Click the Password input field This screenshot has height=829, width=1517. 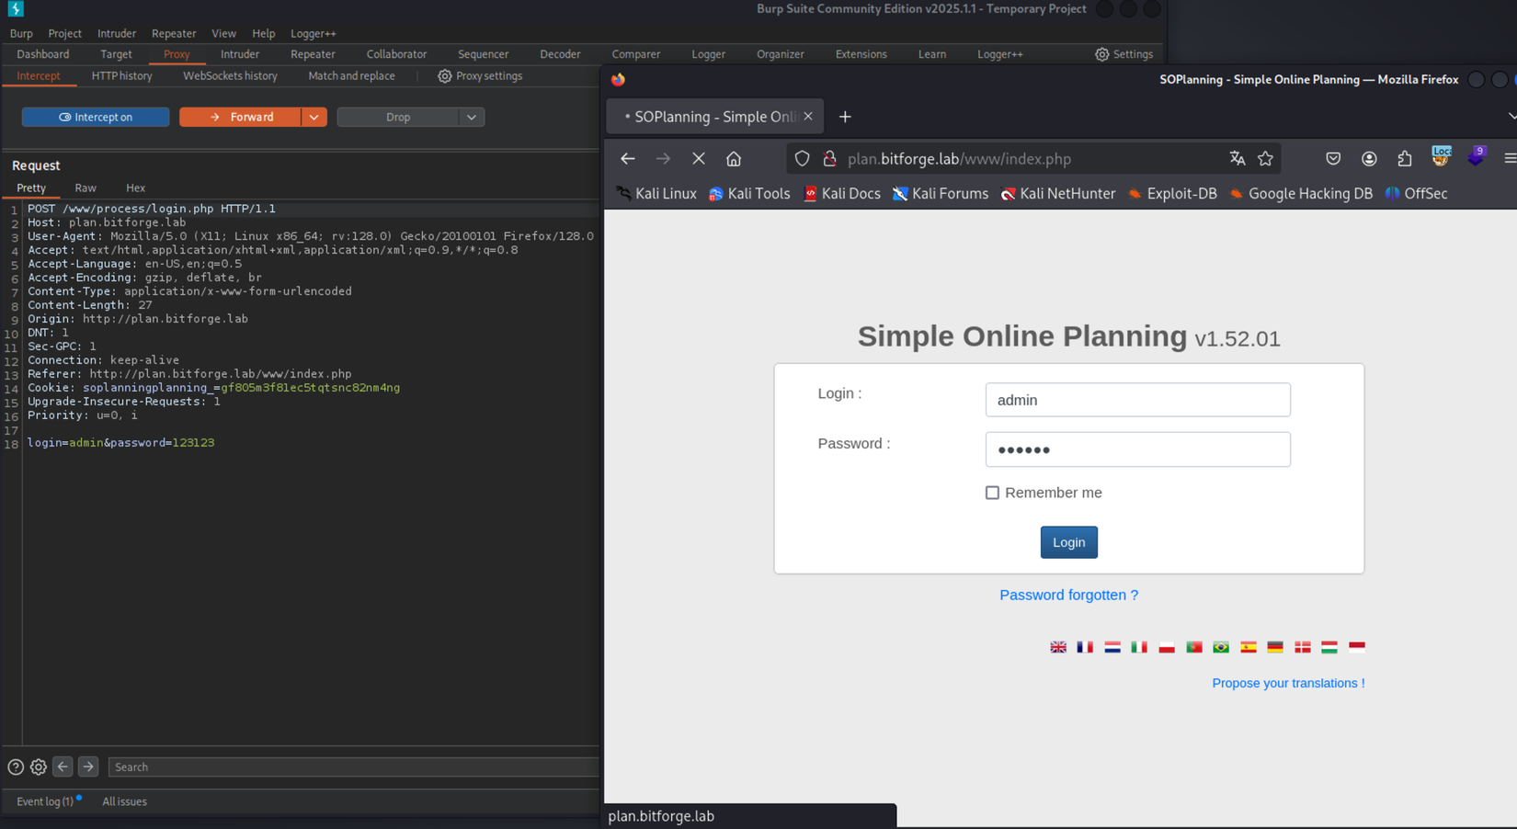point(1137,449)
